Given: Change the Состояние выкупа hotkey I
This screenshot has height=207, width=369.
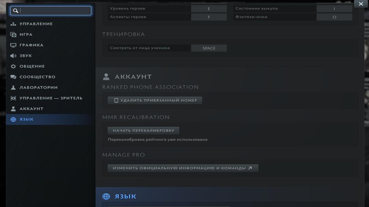Looking at the screenshot, I should click(334, 9).
